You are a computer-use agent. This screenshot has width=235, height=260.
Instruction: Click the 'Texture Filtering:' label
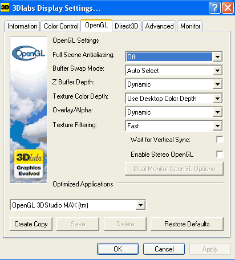[x=75, y=125]
